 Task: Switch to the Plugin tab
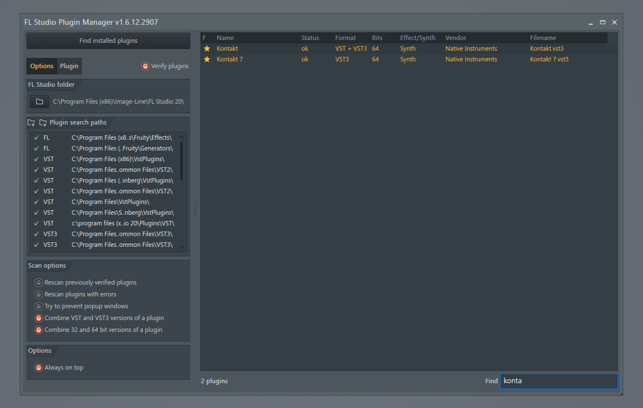69,66
